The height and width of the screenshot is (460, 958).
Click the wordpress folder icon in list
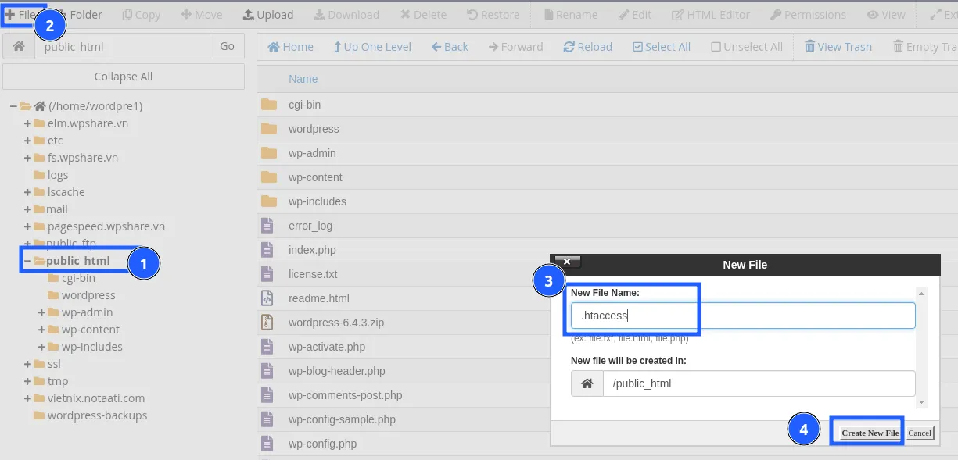[269, 129]
